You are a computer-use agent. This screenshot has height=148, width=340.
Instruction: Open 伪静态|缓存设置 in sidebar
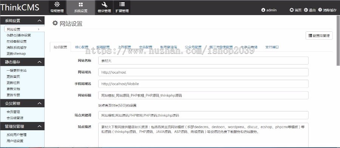tap(19, 35)
